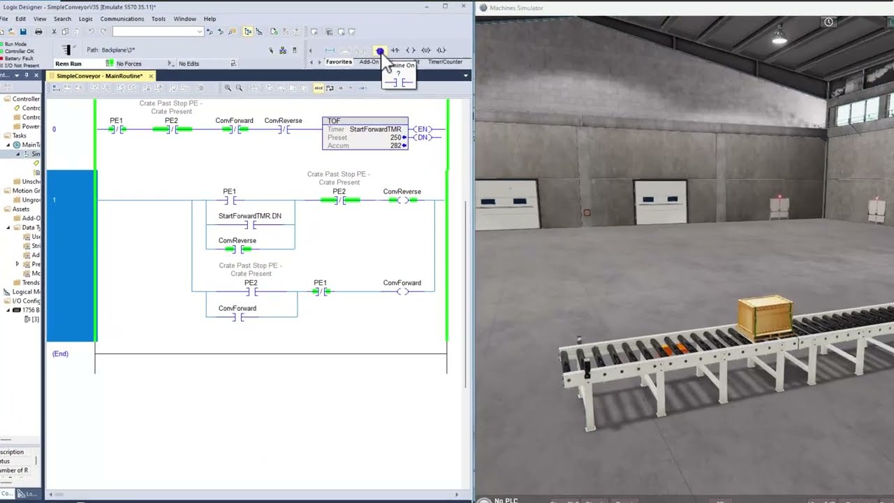The image size is (894, 503).
Task: Open the editor tab list dropdown arrow
Action: click(465, 75)
